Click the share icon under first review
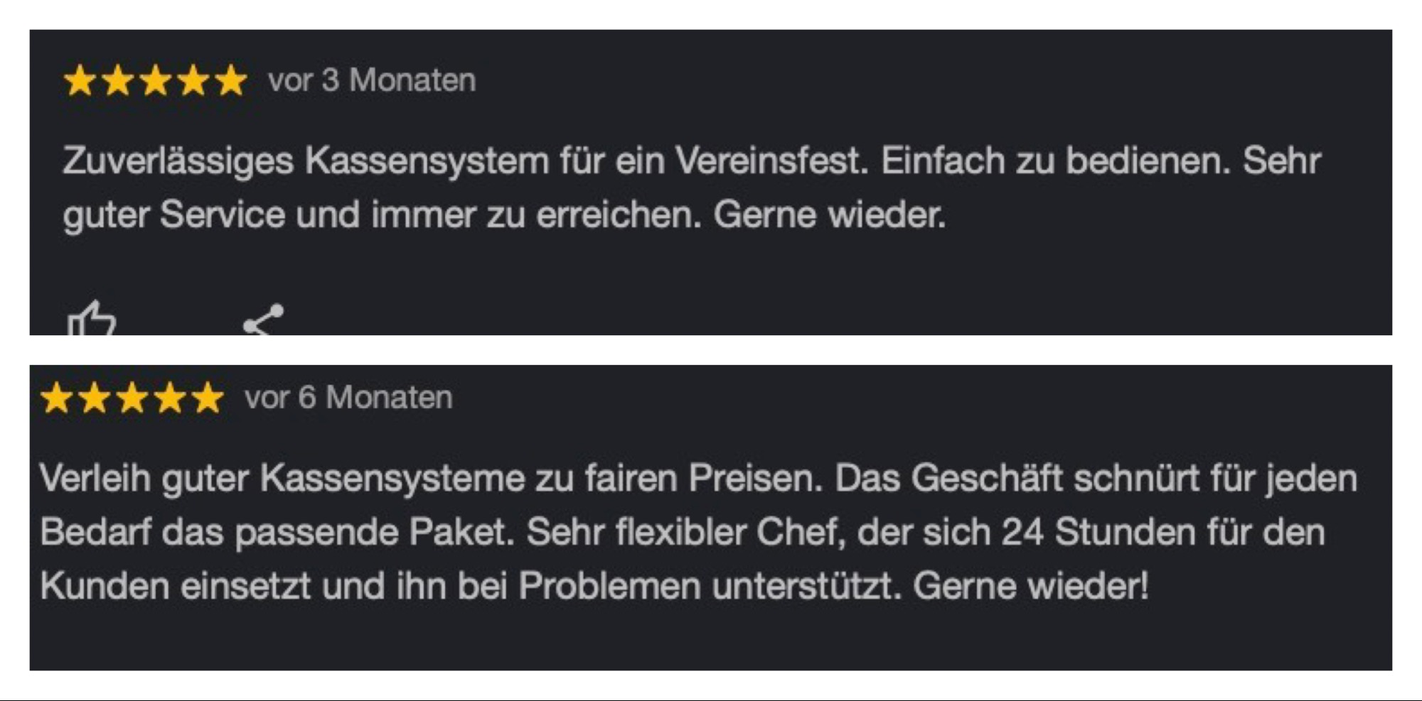This screenshot has width=1422, height=701. (x=264, y=320)
